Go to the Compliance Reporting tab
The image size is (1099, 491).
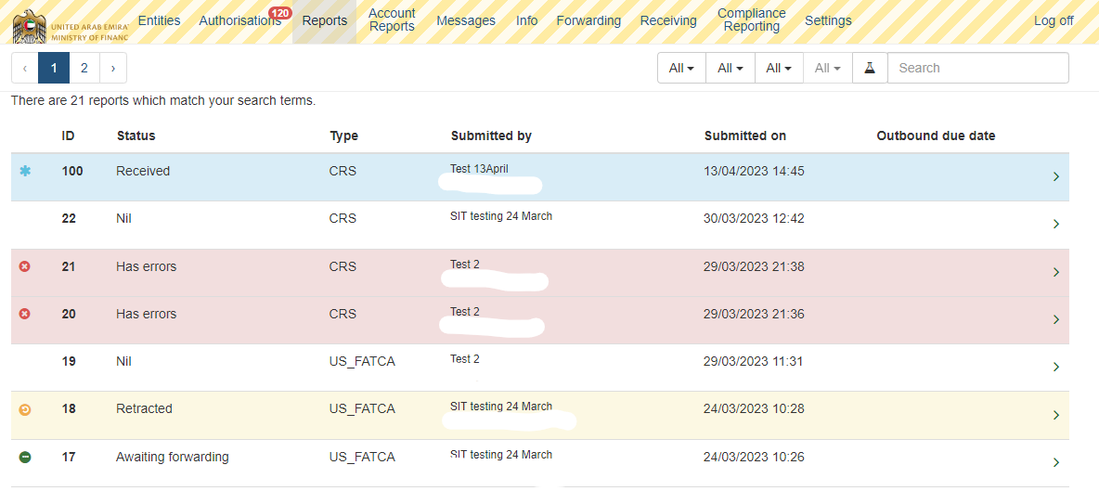(x=751, y=20)
